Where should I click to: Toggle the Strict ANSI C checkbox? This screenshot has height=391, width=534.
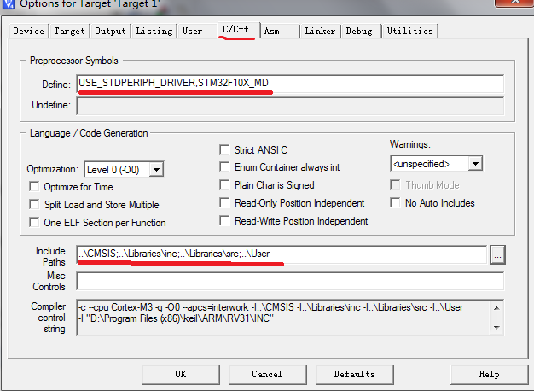(225, 150)
